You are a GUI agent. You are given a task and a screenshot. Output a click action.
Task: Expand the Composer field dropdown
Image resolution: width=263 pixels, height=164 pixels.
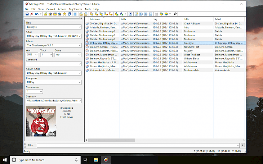click(80, 82)
